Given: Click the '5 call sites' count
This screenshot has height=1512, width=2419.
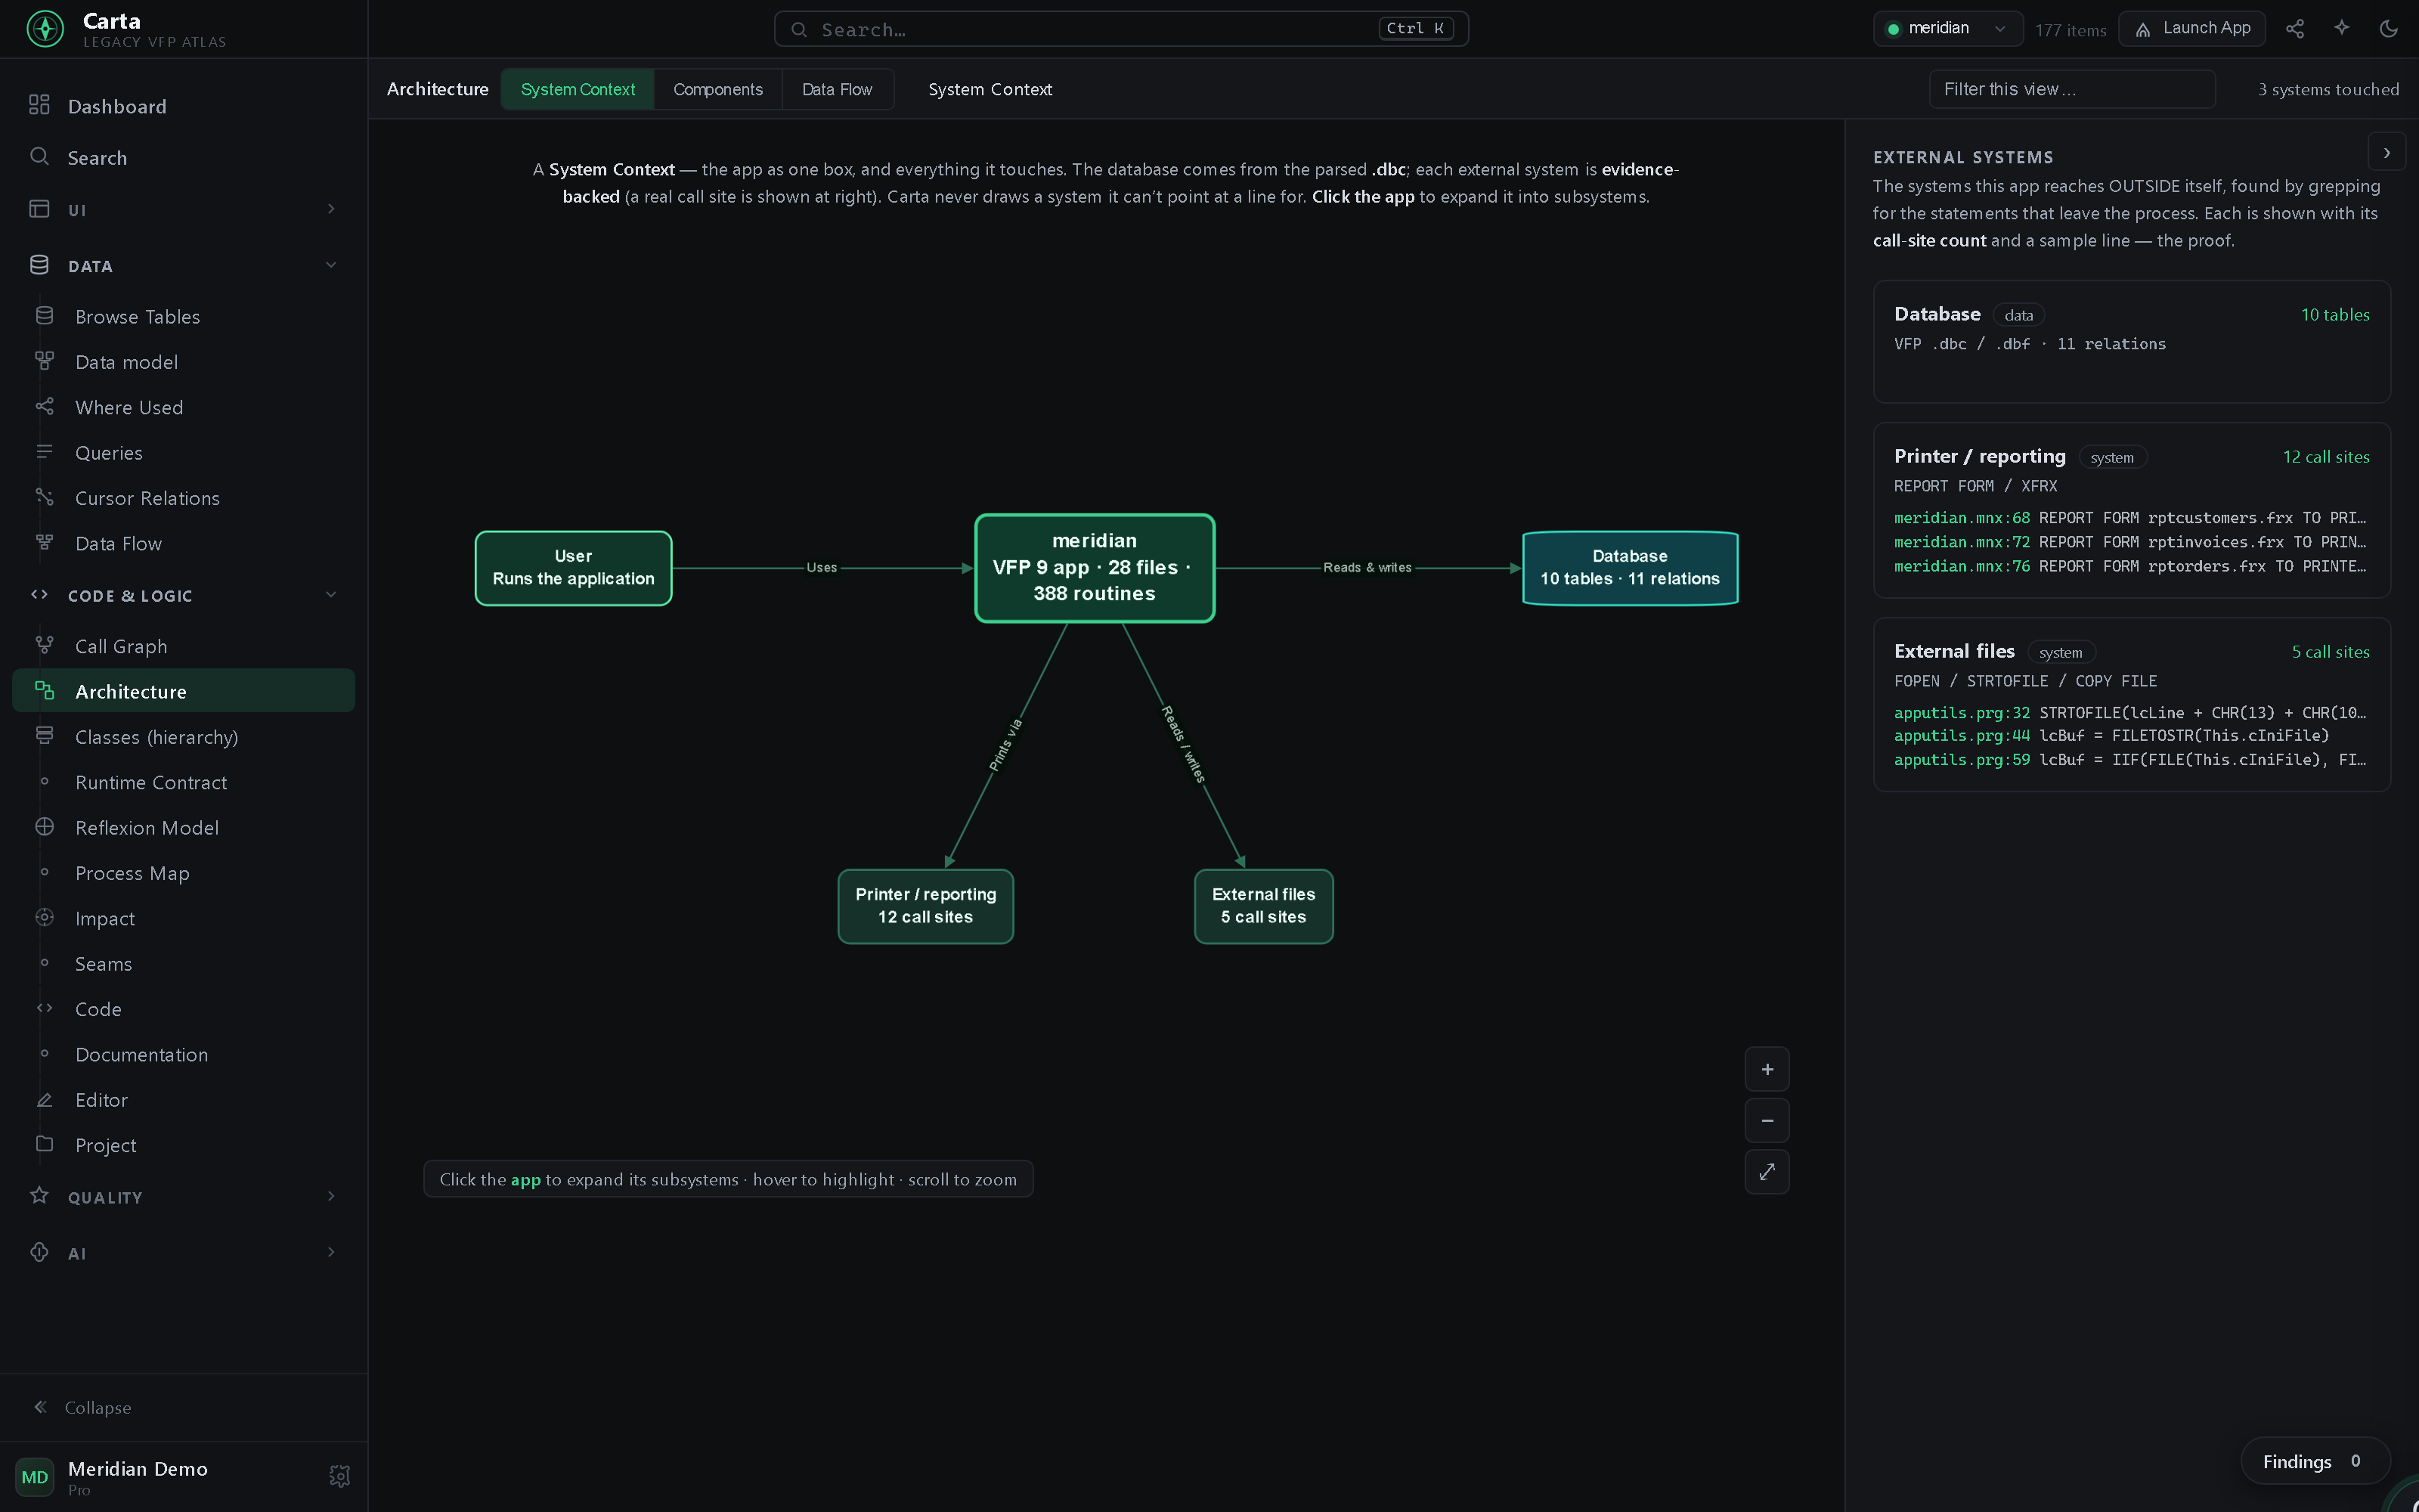Looking at the screenshot, I should [x=2330, y=652].
